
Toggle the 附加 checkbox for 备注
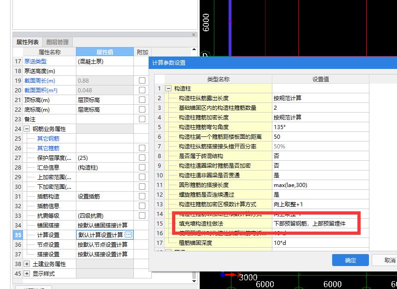pos(141,119)
